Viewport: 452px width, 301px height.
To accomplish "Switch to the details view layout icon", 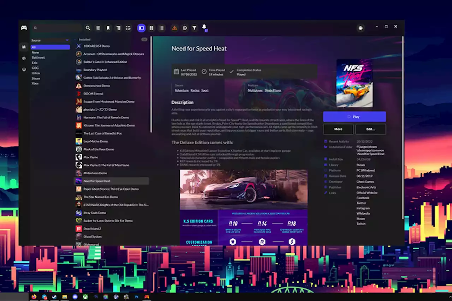I will (x=141, y=28).
